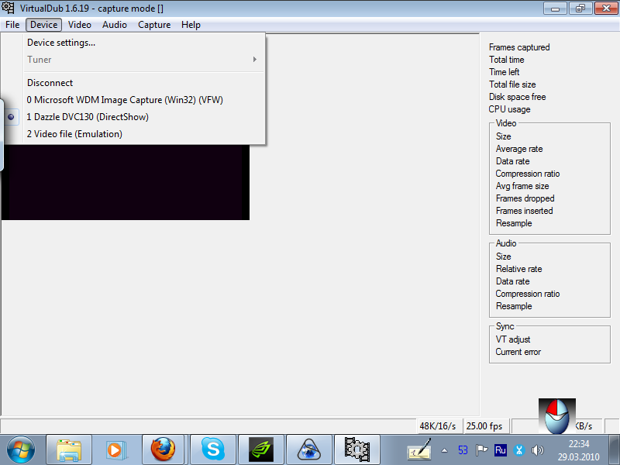
Task: Open the Windows Start menu
Action: tap(21, 449)
